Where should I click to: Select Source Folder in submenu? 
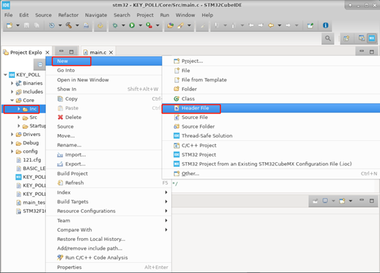pyautogui.click(x=271, y=127)
